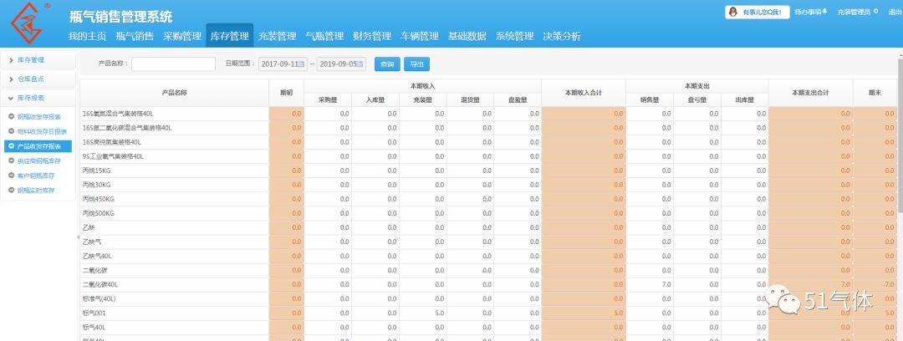
Task: Open the 瓶气销售 menu
Action: pyautogui.click(x=134, y=36)
